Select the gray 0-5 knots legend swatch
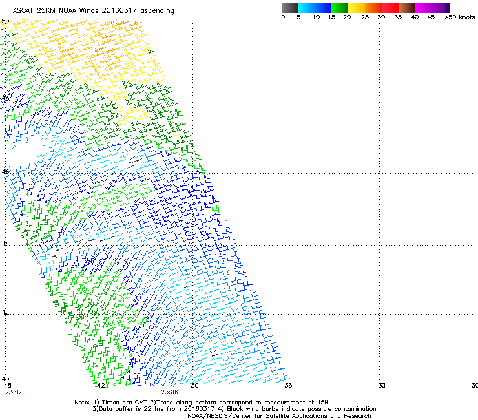The height and width of the screenshot is (420, 478). point(289,8)
